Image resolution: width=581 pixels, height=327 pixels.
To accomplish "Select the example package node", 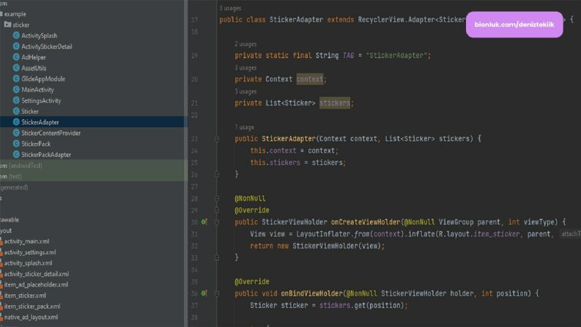I will tap(15, 14).
